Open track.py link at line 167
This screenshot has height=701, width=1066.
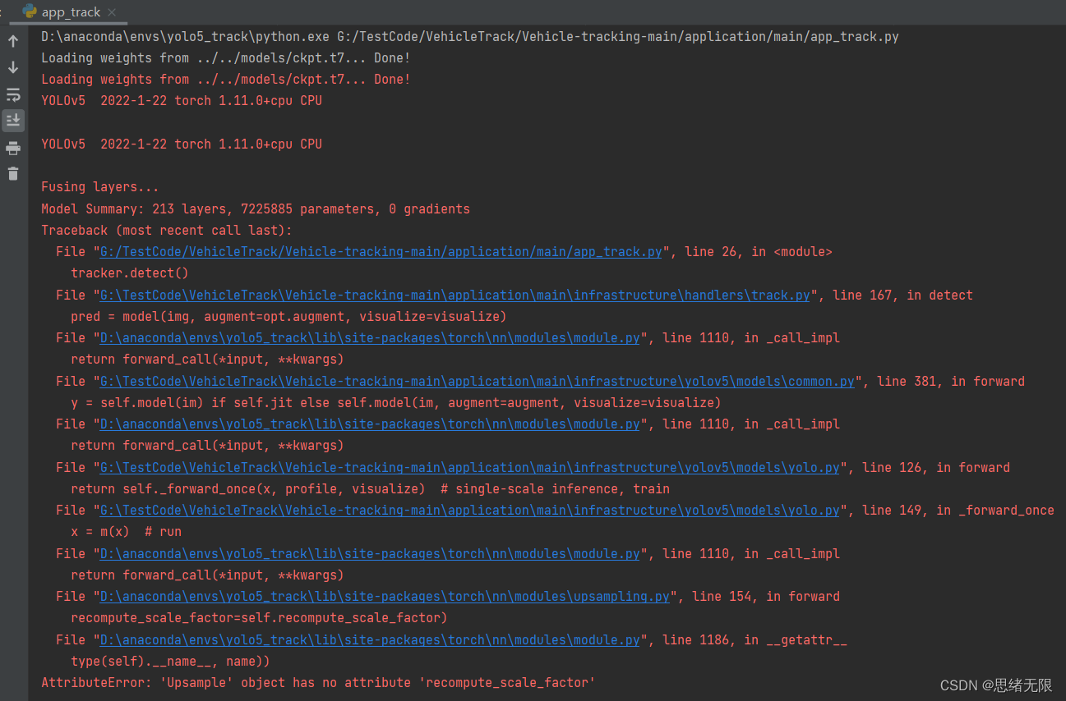(x=455, y=295)
